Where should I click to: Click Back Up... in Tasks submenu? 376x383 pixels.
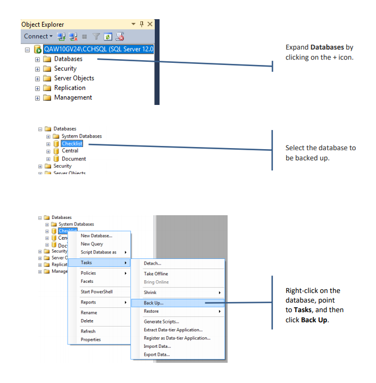(178, 303)
